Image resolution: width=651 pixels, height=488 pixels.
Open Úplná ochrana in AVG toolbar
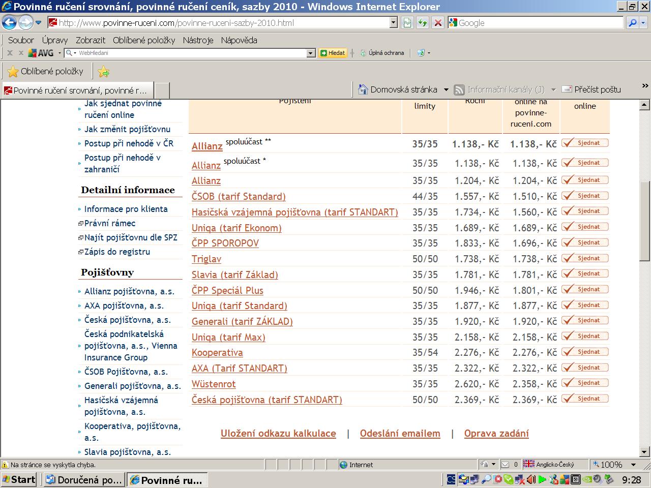(382, 53)
